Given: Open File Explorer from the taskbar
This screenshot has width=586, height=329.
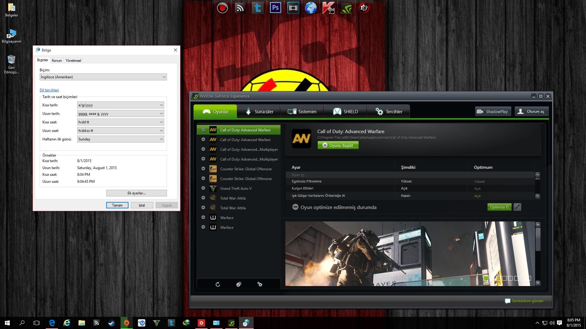Looking at the screenshot, I should pyautogui.click(x=81, y=323).
